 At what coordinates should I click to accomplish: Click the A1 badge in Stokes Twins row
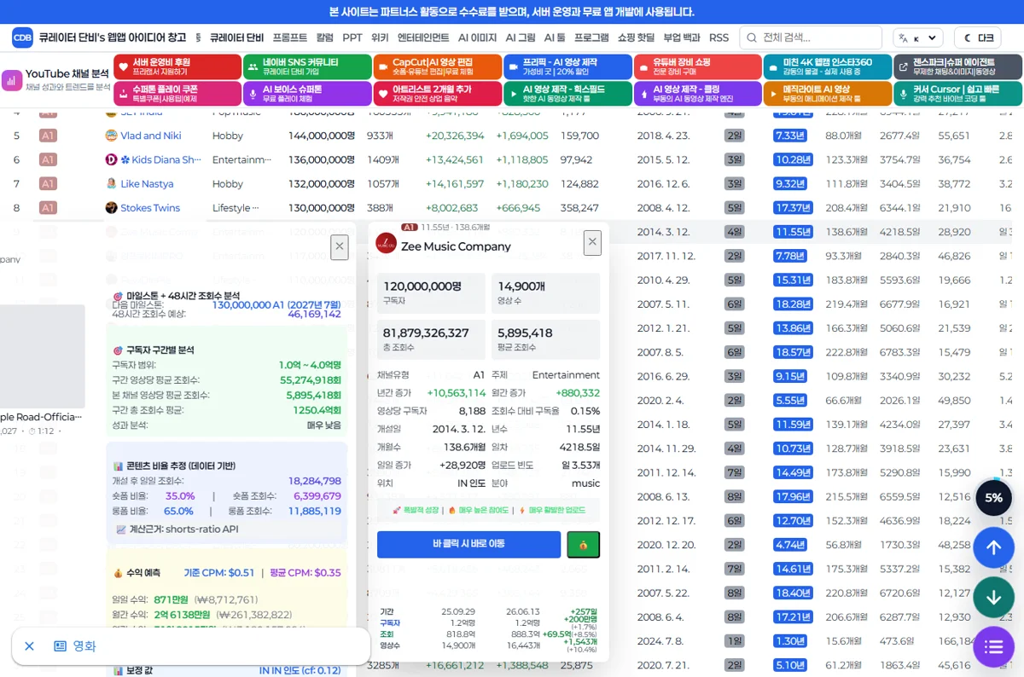(x=48, y=208)
